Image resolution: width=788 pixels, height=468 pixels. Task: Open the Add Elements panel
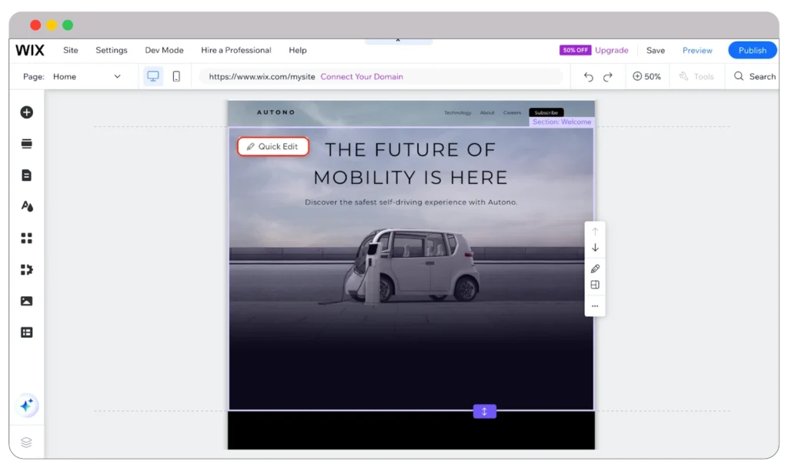(27, 112)
